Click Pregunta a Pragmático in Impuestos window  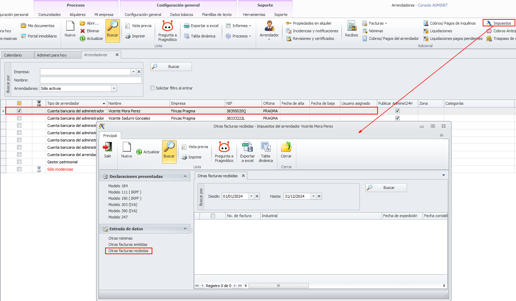tap(224, 152)
